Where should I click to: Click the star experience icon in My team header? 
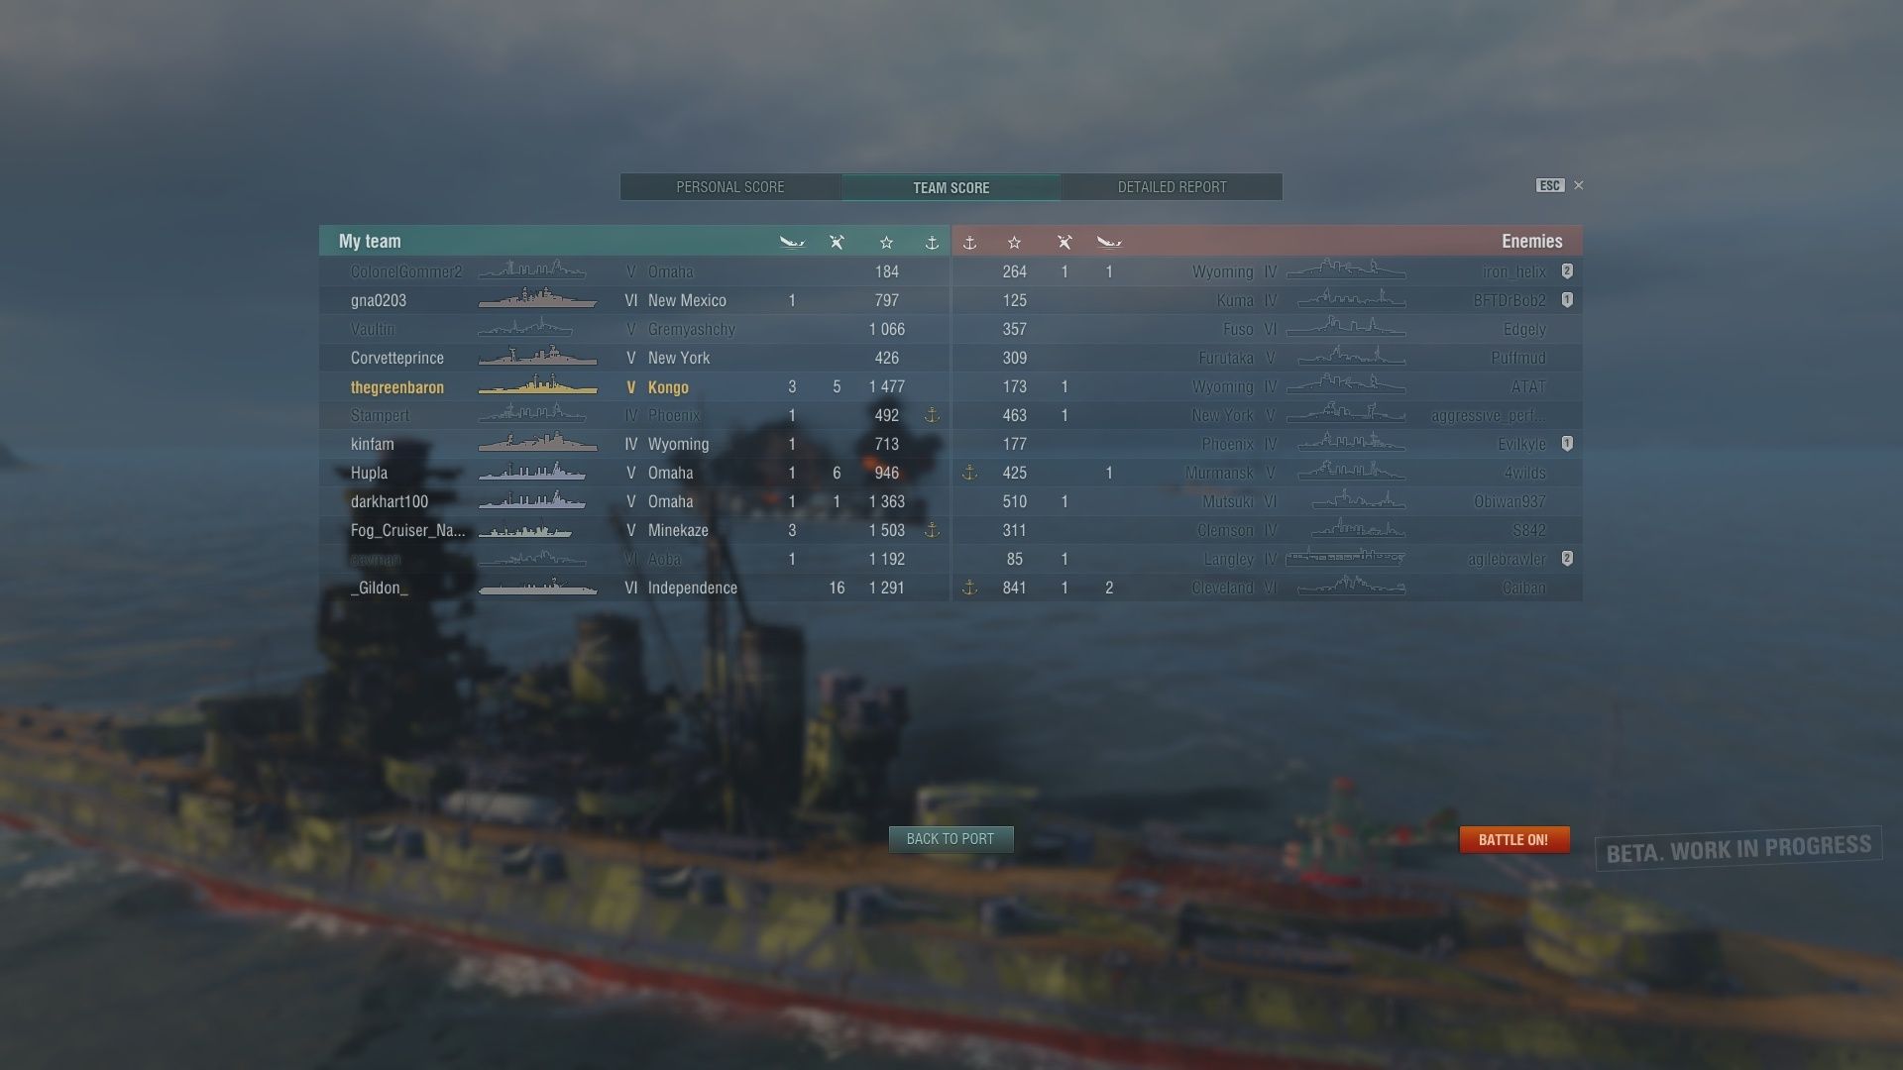(886, 242)
